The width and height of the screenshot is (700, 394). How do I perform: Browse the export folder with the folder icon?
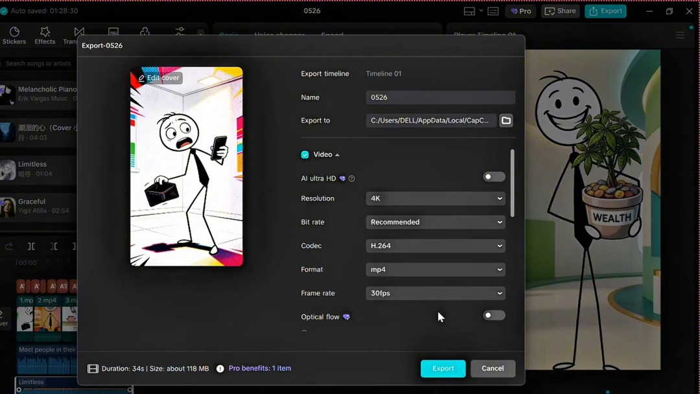tap(506, 121)
